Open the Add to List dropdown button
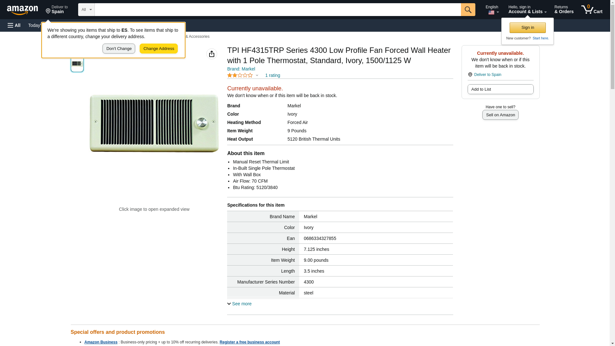 pos(500,89)
